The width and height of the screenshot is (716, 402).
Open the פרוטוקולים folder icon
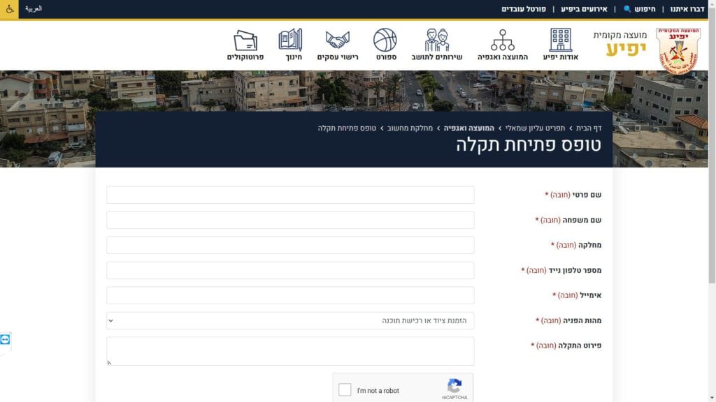pyautogui.click(x=245, y=40)
